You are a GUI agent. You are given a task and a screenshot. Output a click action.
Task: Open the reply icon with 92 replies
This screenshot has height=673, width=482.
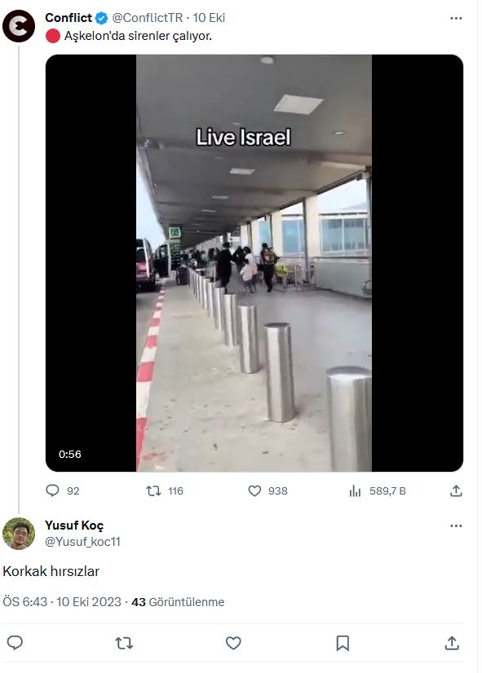tap(52, 490)
